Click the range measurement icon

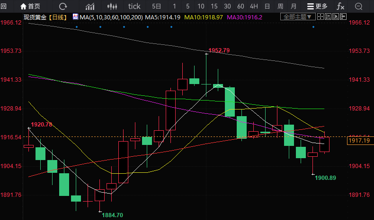329,17
